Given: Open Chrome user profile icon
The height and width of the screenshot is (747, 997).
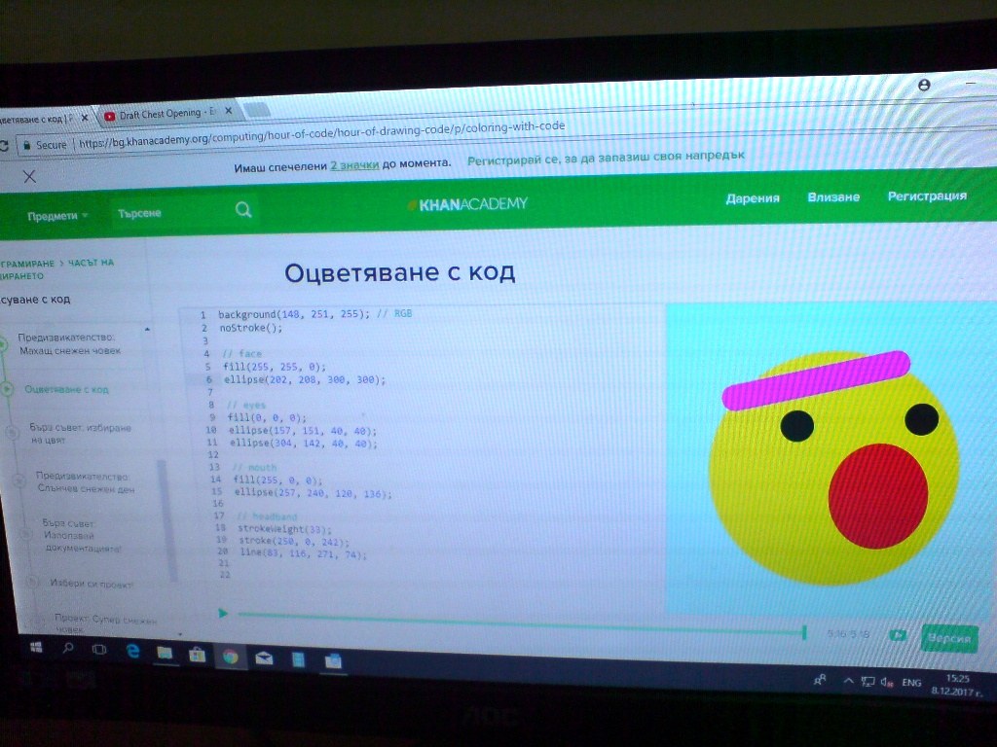Looking at the screenshot, I should 925,84.
